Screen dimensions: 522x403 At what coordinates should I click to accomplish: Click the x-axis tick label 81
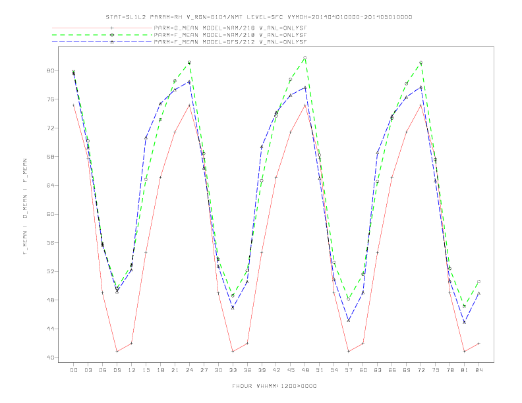pyautogui.click(x=465, y=370)
